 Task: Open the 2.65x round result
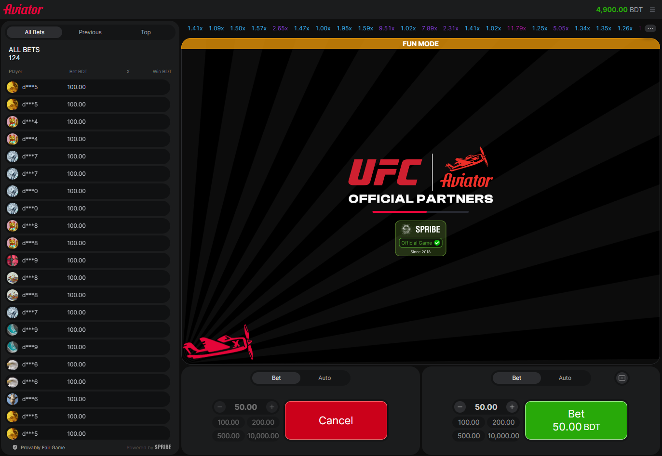coord(280,28)
